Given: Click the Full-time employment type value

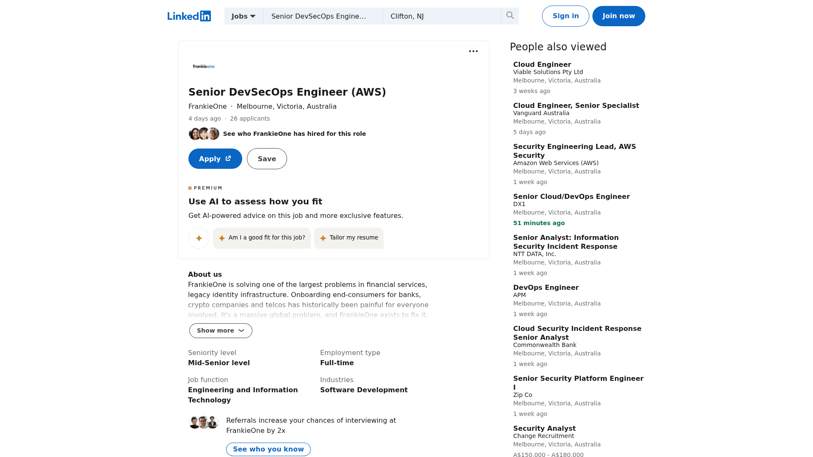Looking at the screenshot, I should pyautogui.click(x=337, y=363).
